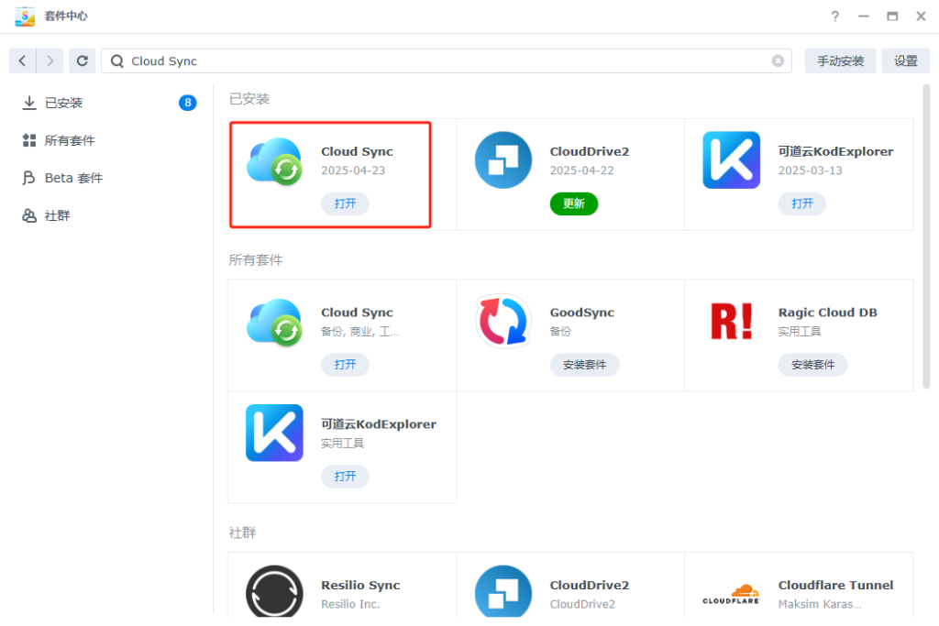Click the Ragic Cloud DB package name
Viewport: 939px width, 626px height.
point(828,313)
